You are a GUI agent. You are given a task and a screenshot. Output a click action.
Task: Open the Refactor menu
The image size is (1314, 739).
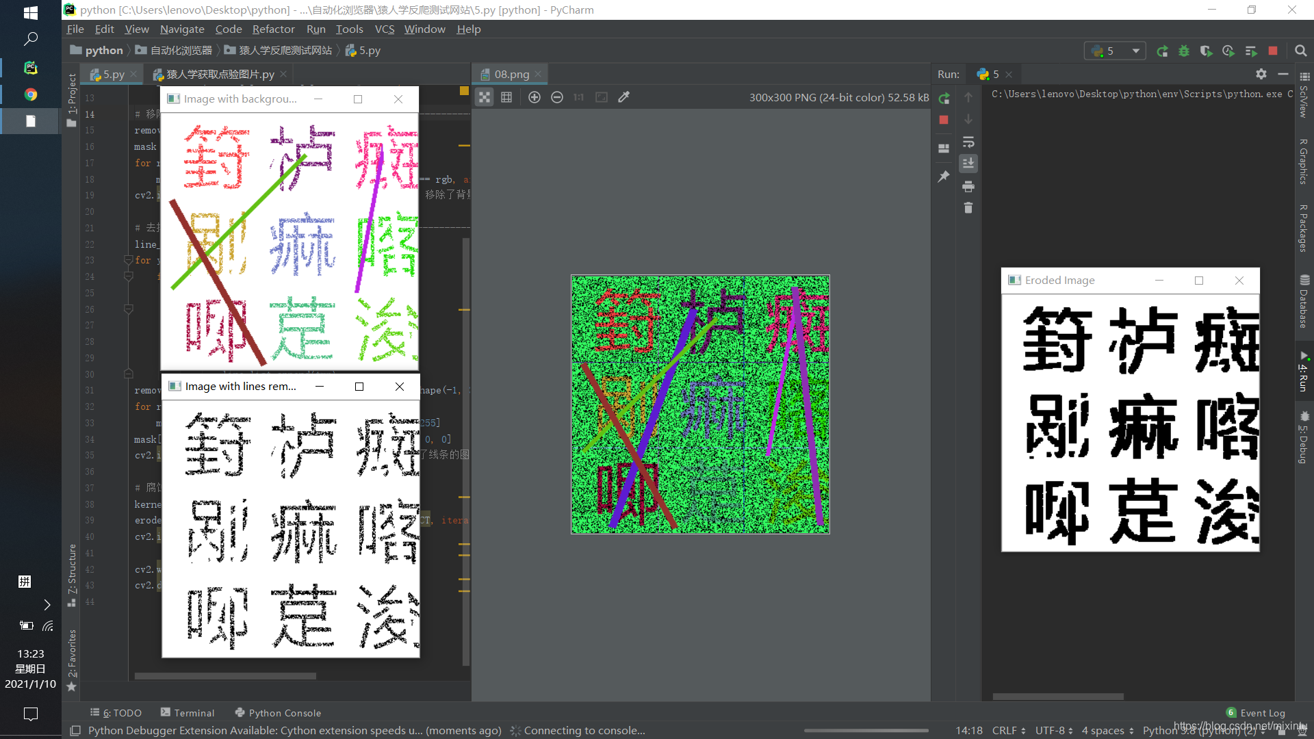pos(273,29)
